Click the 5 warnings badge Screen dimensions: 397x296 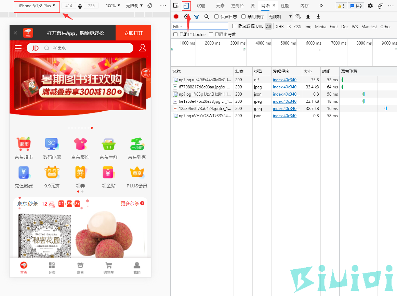[x=341, y=6]
